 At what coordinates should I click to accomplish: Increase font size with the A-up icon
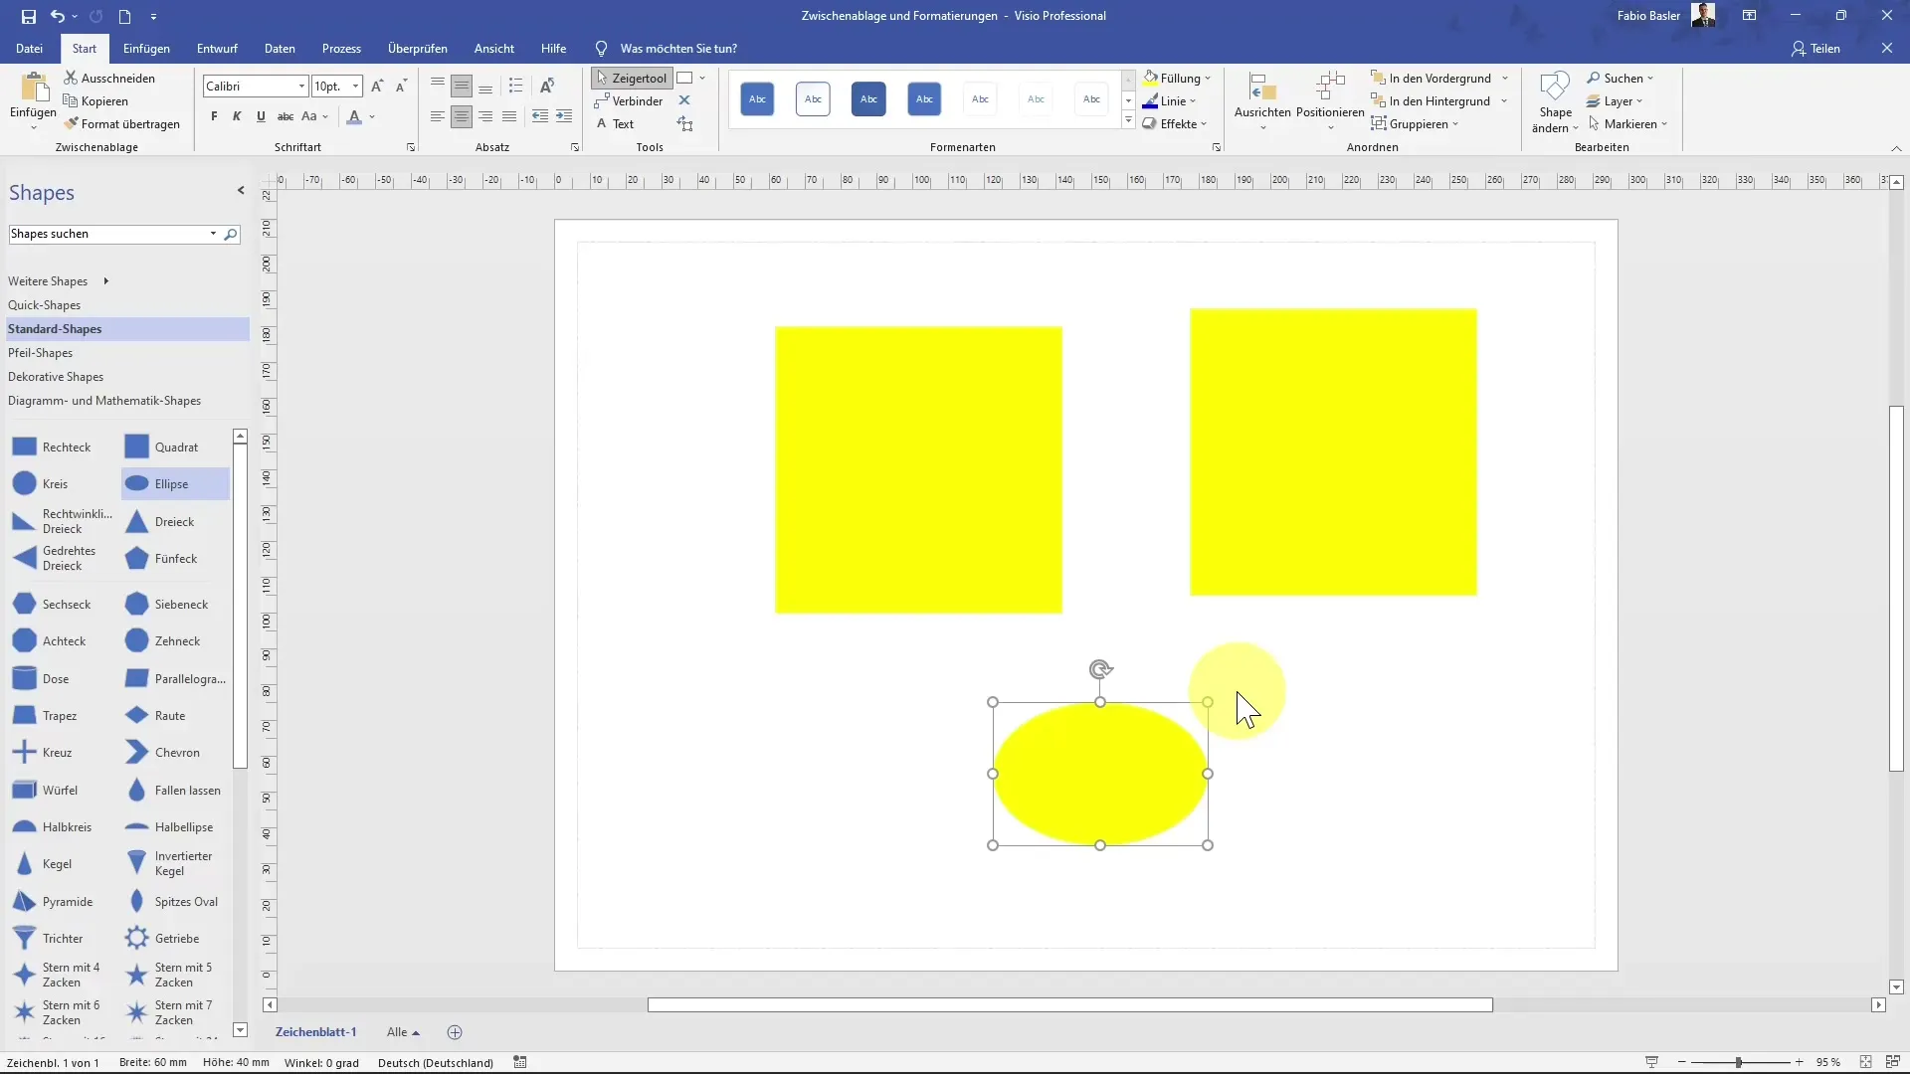(377, 87)
